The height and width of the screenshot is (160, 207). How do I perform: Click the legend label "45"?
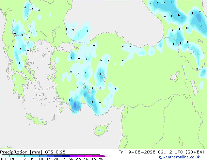point(94,159)
